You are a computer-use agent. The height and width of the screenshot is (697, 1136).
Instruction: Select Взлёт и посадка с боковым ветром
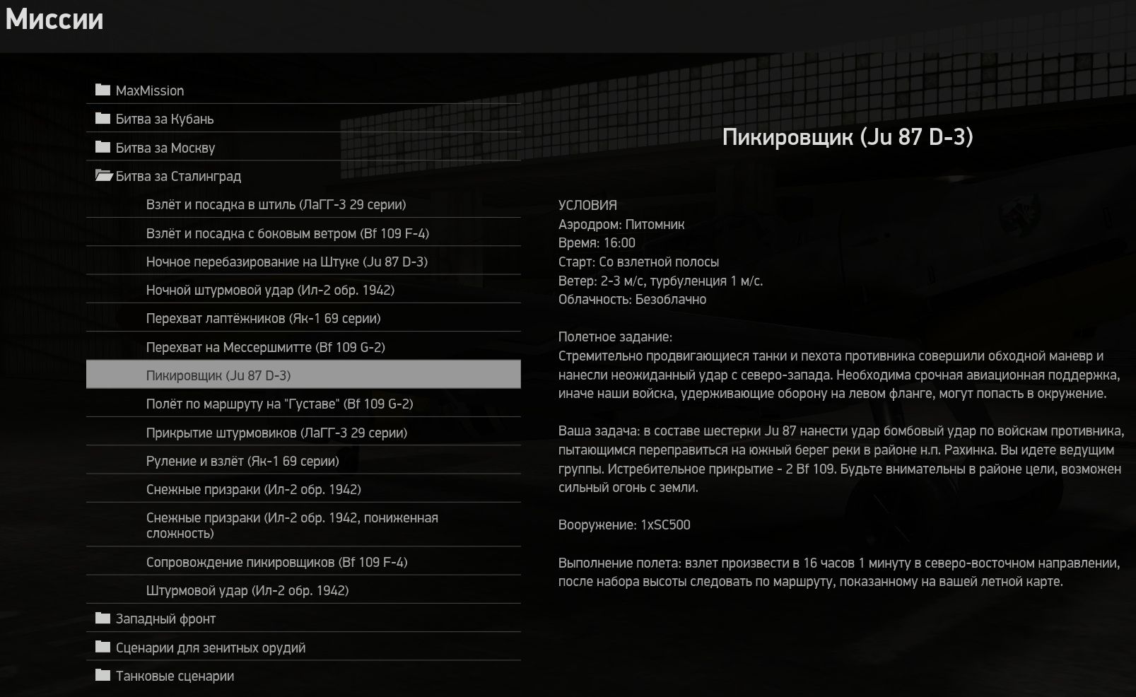[x=303, y=233]
